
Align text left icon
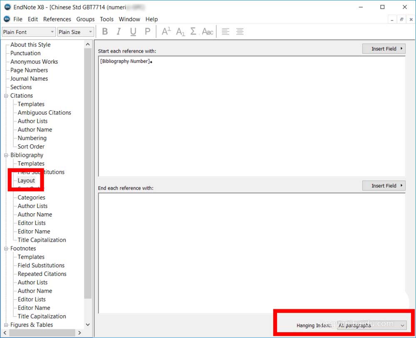225,32
